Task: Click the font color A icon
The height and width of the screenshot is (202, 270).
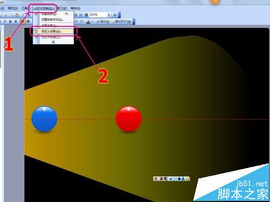Action: click(88, 22)
